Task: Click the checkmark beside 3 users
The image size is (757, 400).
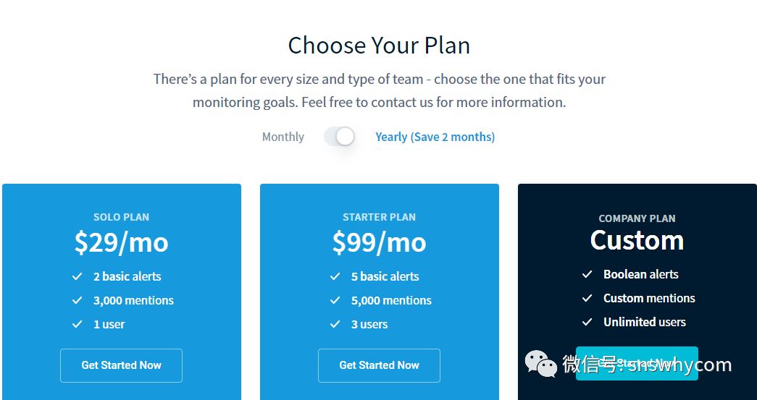Action: point(335,324)
